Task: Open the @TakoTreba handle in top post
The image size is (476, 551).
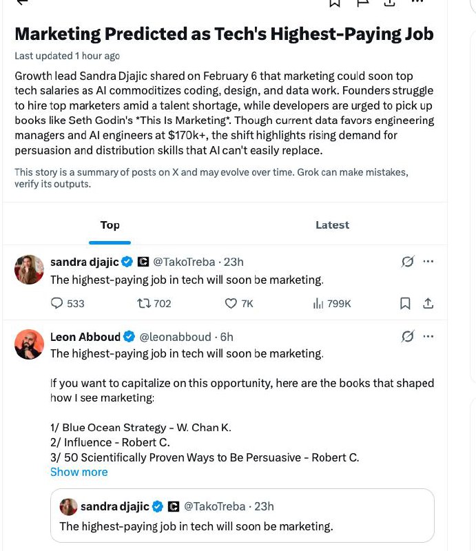Action: pos(183,262)
